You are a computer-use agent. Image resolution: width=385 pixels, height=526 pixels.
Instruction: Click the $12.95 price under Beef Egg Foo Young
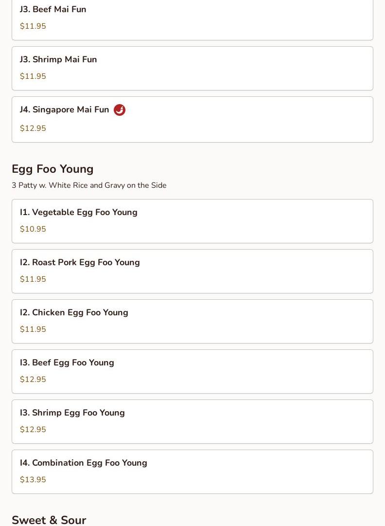click(33, 380)
